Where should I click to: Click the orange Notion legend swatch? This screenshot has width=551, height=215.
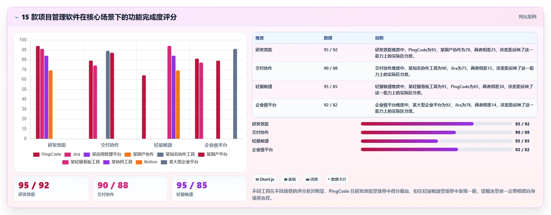click(139, 162)
